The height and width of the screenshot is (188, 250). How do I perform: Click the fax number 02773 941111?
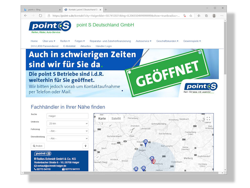pyautogui.click(x=71, y=169)
